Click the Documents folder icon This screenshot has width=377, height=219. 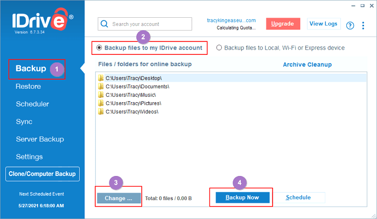101,86
